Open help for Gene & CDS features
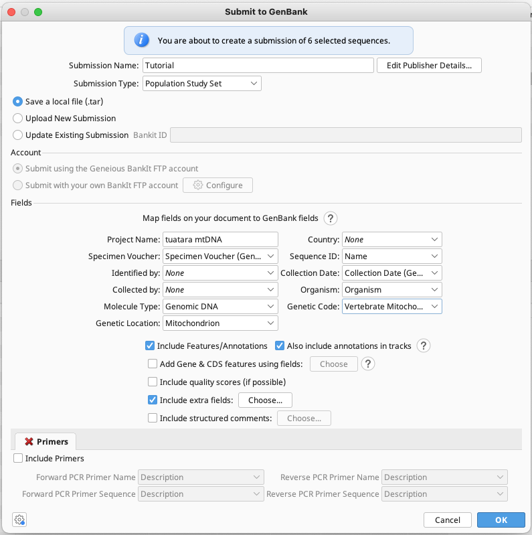This screenshot has height=535, width=532. point(368,364)
